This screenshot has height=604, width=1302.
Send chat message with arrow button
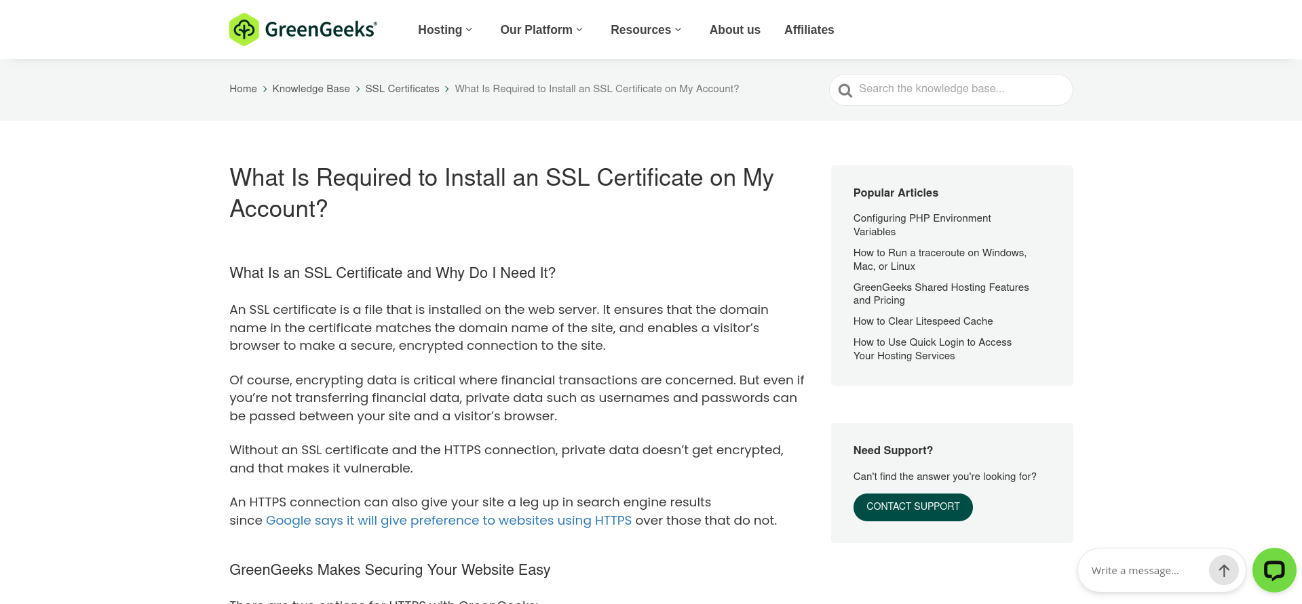pyautogui.click(x=1223, y=571)
